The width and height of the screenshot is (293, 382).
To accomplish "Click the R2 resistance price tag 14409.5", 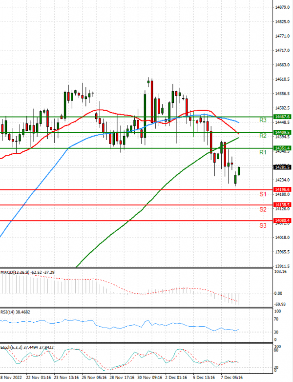I will point(283,132).
